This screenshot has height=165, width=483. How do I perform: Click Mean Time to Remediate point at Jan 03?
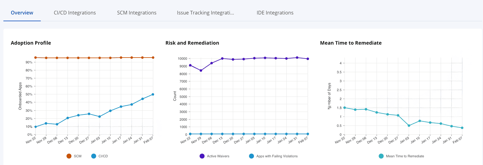click(x=409, y=126)
